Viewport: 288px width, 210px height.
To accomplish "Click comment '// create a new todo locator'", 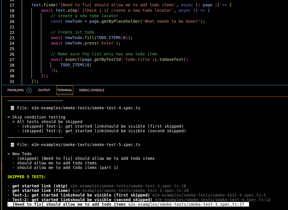I will (x=84, y=16).
